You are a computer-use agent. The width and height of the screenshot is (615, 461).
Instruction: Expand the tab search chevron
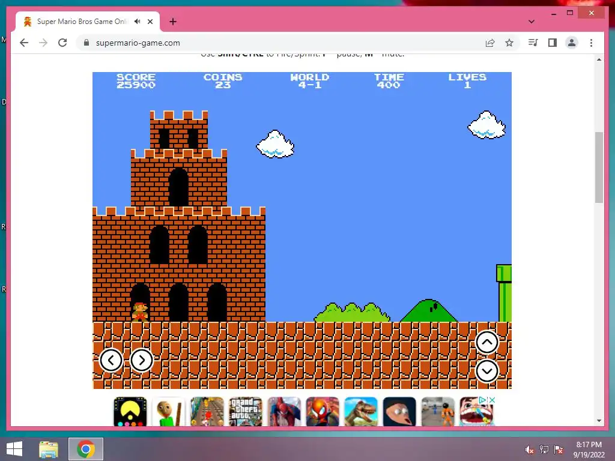point(531,22)
